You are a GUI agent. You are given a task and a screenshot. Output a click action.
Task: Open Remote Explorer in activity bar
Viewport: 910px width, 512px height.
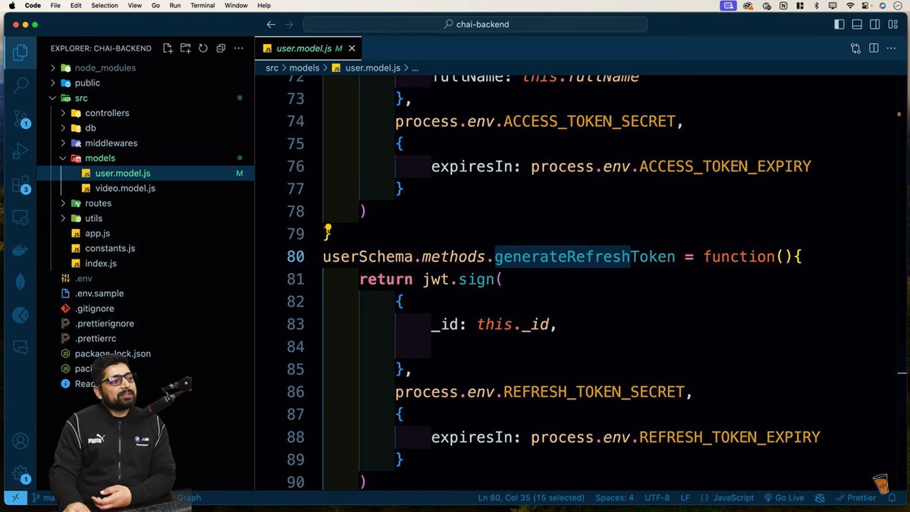coord(20,218)
